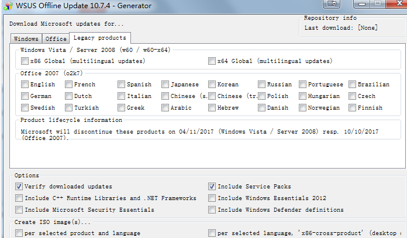Close the WSUS Offline Update window

tap(397, 3)
